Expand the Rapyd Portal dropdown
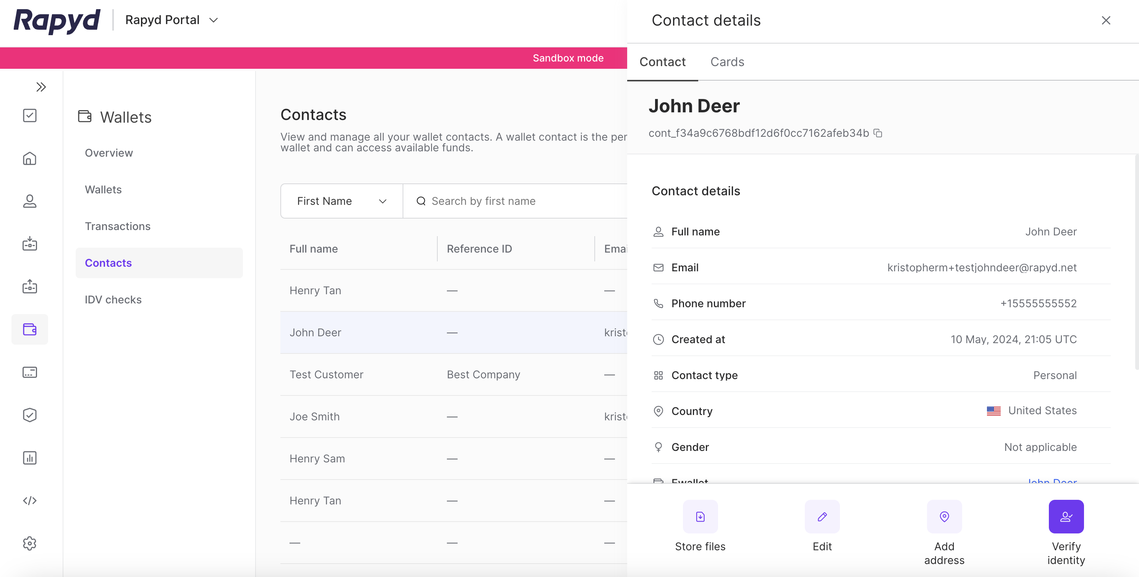 click(171, 20)
